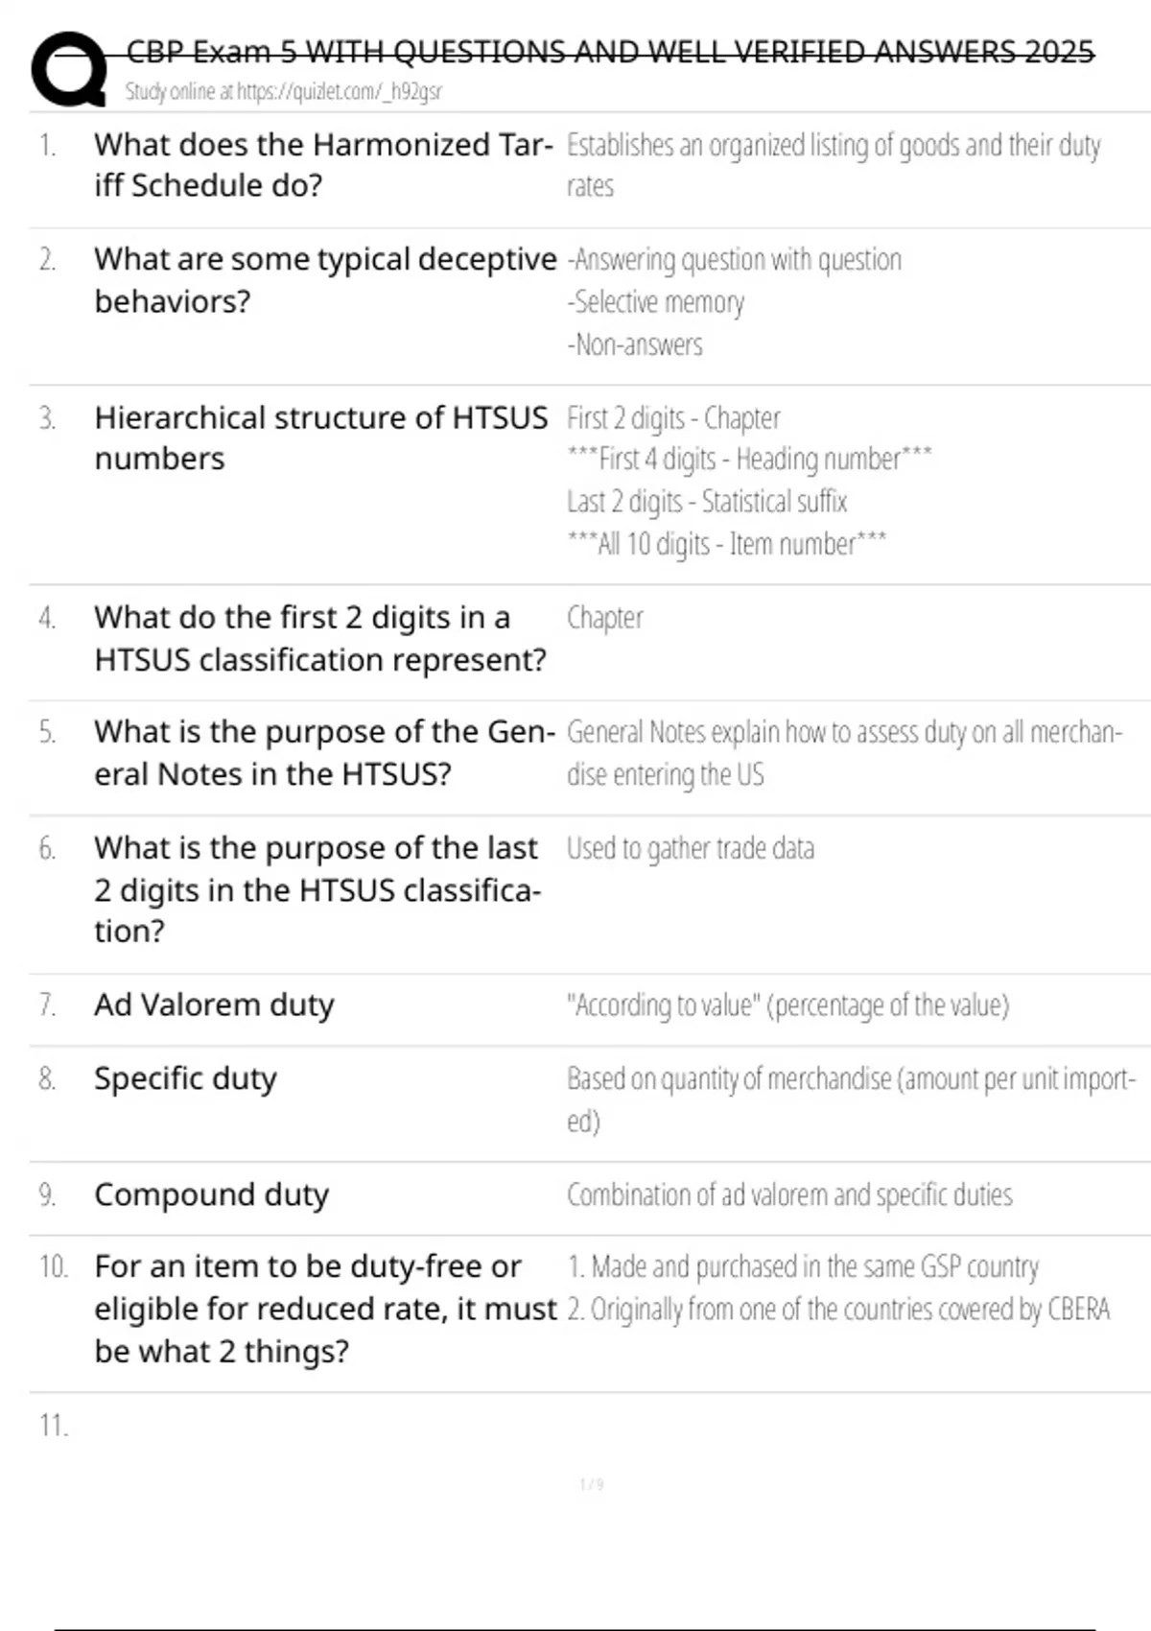Image resolution: width=1151 pixels, height=1631 pixels.
Task: Click the 'typical deceptive behaviors' question
Action: [325, 279]
